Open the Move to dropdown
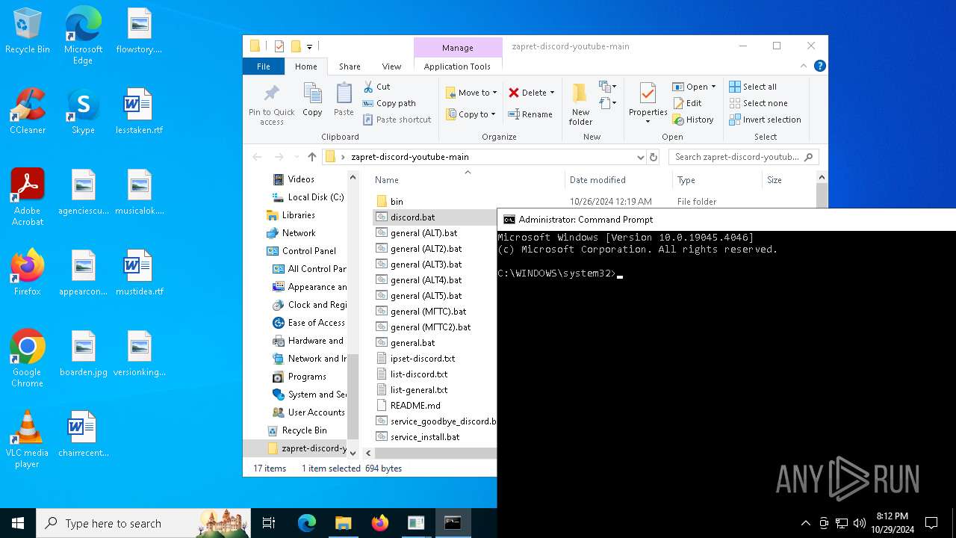Screen dimensions: 956x538 472,93
